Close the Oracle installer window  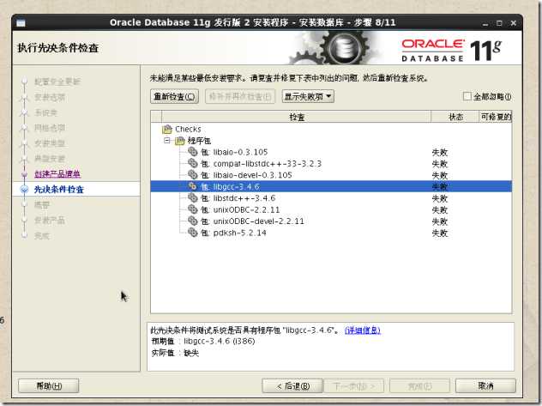(514, 23)
